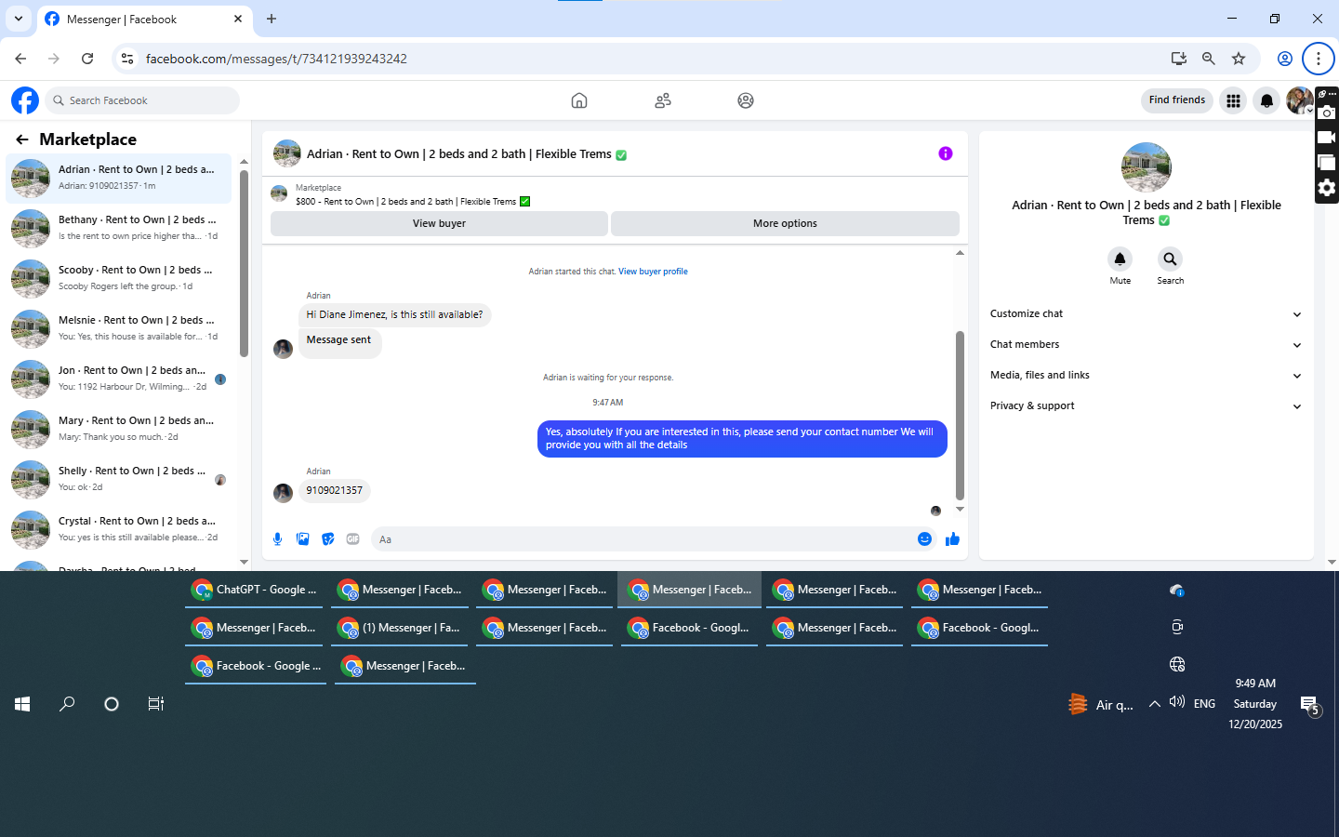Mute this Adrian conversation
Screen dimensions: 1339x837
(x=1120, y=259)
